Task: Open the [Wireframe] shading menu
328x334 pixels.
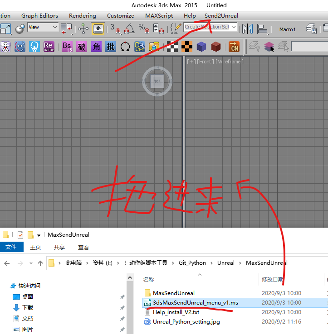Action: 230,62
